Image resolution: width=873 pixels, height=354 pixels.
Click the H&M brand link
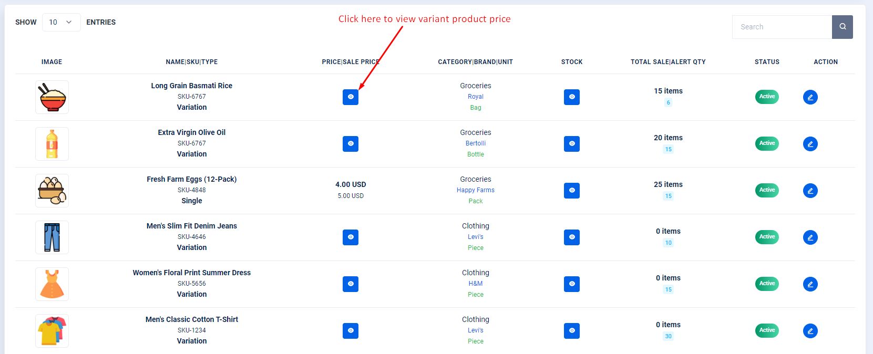(x=476, y=284)
